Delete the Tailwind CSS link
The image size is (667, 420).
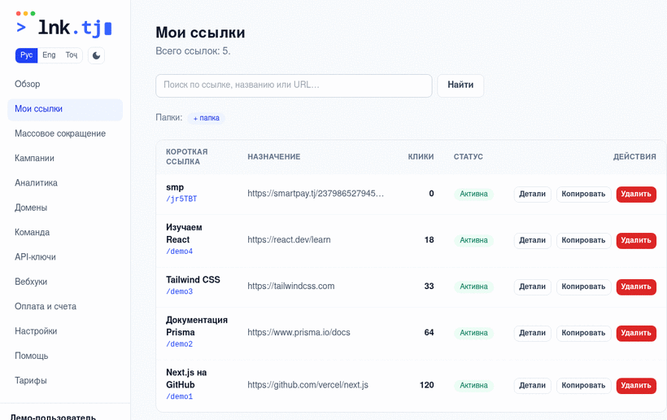pos(636,287)
